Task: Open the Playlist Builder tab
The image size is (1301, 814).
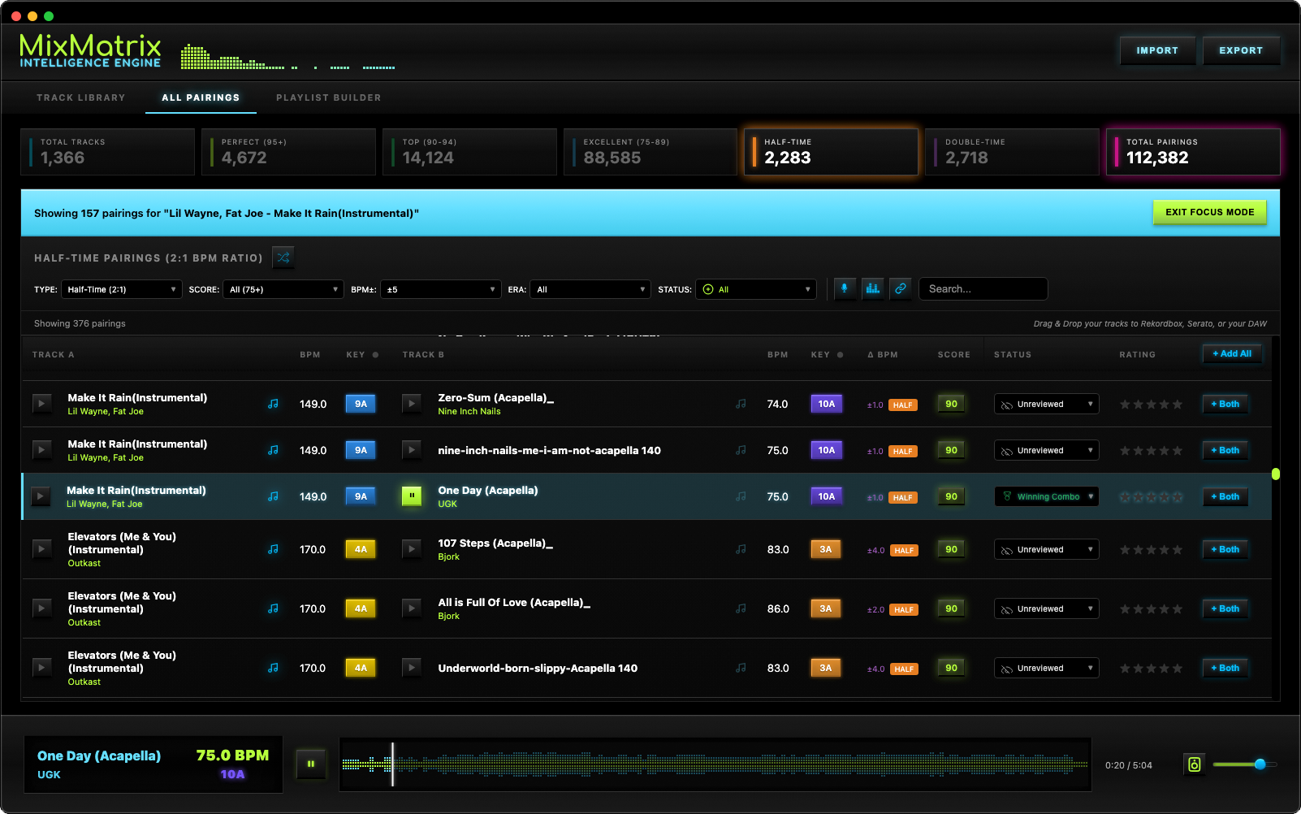Action: tap(328, 97)
